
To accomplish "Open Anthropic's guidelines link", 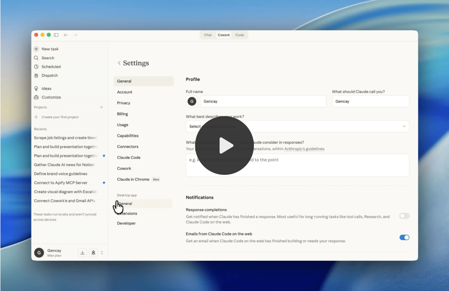I will (x=304, y=149).
